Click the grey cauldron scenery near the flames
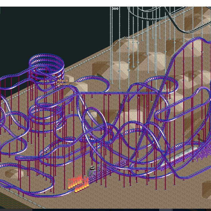 tap(92, 170)
